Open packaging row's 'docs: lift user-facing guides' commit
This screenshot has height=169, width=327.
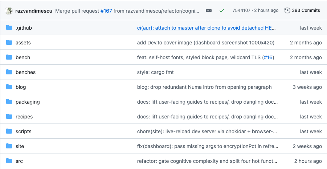click(207, 102)
